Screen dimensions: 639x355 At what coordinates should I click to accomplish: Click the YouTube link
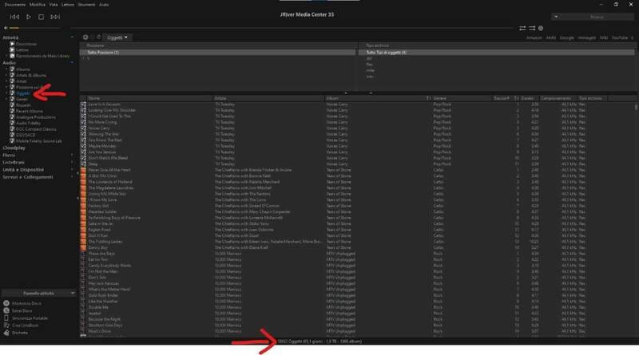click(x=620, y=37)
